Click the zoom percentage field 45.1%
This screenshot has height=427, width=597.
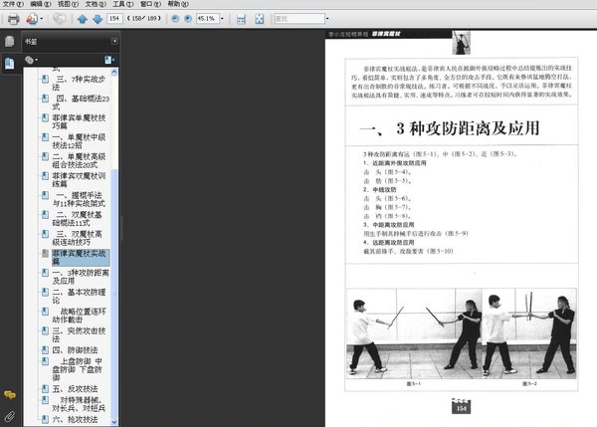[208, 18]
